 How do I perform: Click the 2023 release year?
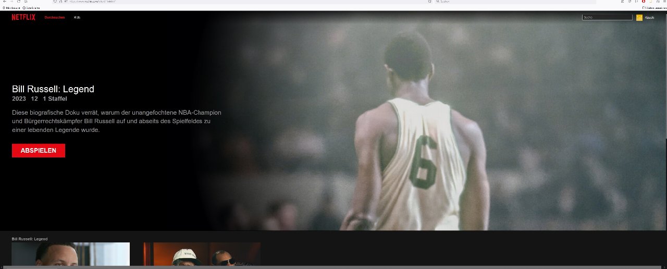(19, 99)
